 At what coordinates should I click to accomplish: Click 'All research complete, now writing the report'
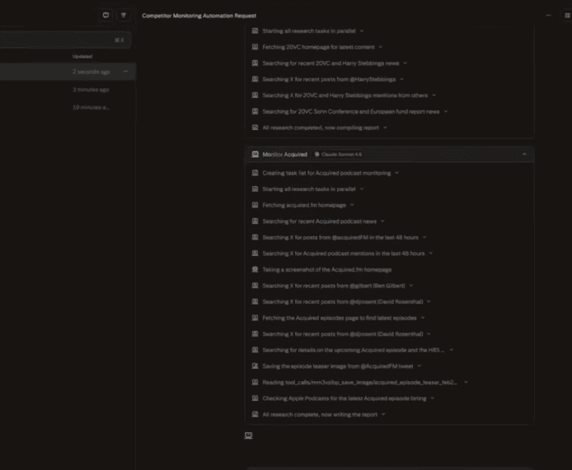(320, 414)
